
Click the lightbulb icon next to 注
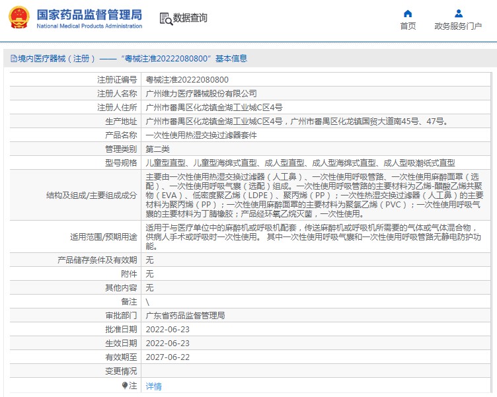pyautogui.click(x=125, y=386)
